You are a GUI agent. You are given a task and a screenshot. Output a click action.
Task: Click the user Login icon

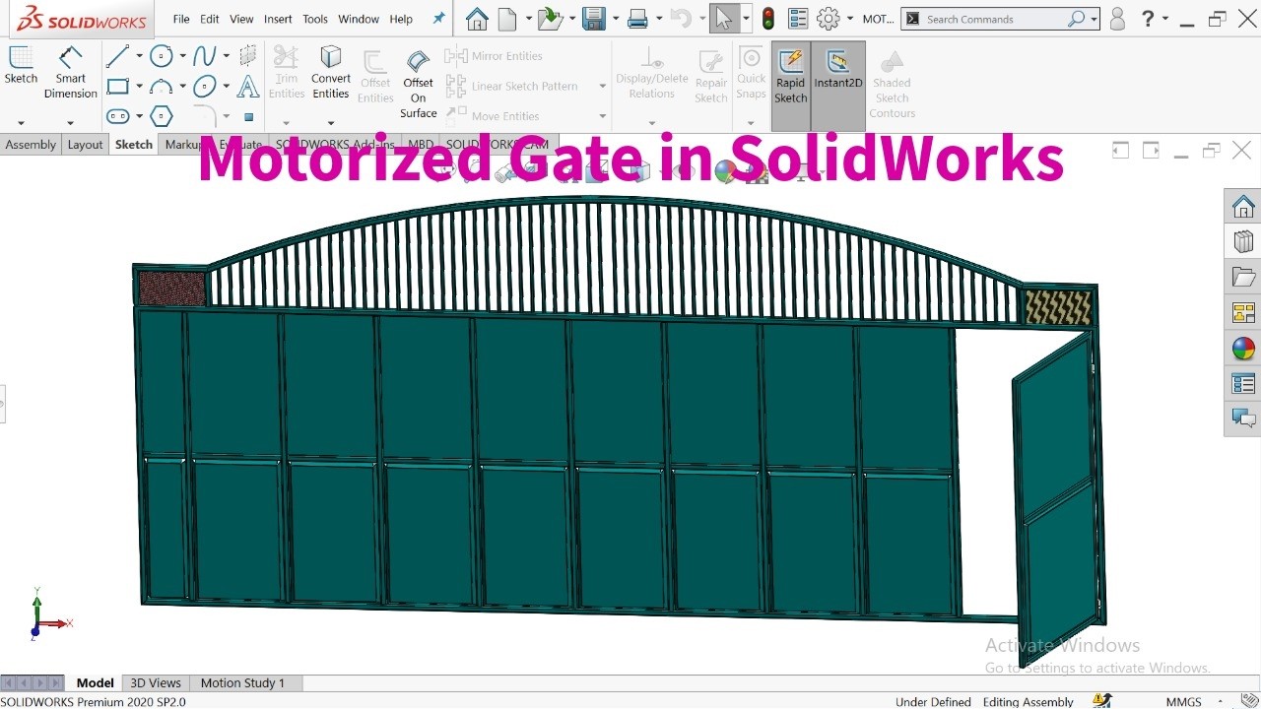point(1117,19)
